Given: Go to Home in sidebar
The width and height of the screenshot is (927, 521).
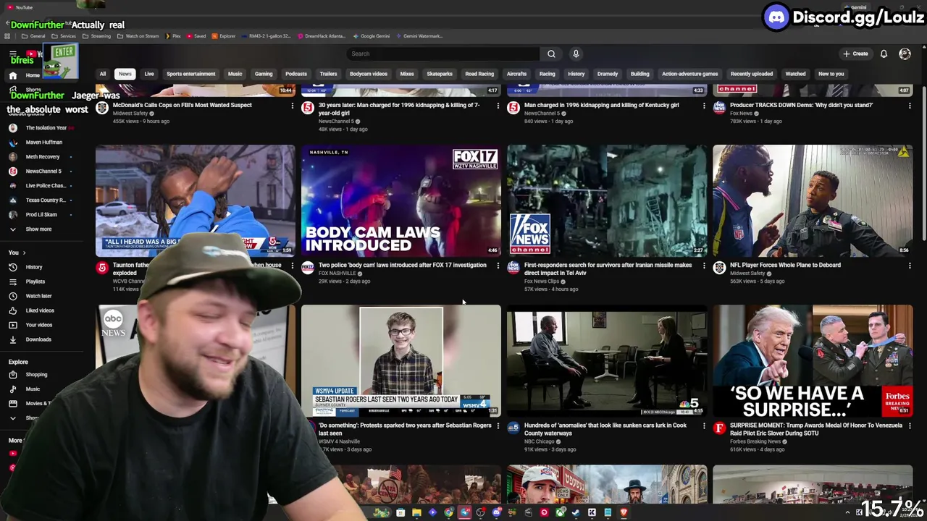Looking at the screenshot, I should coord(33,75).
